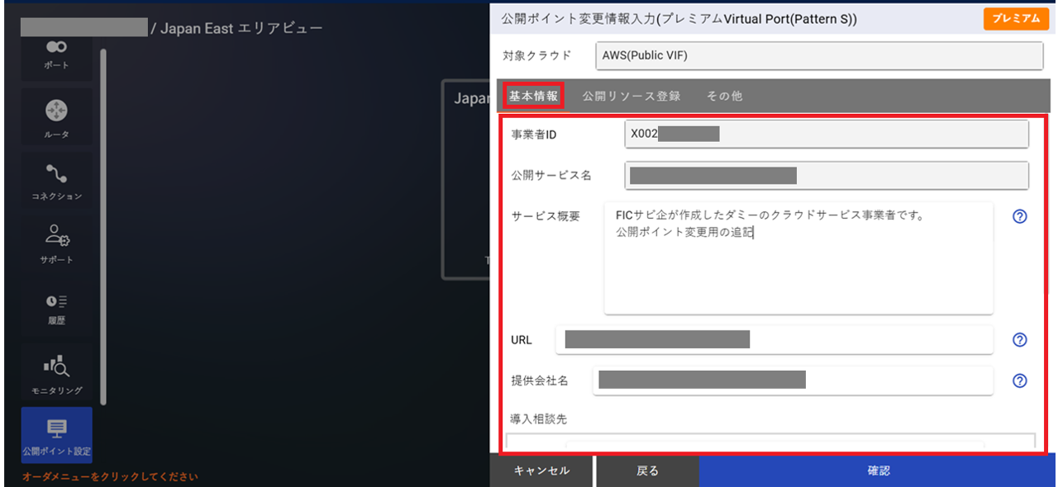This screenshot has height=487, width=1058.
Task: View the 履歴 (history) panel
Action: tap(56, 307)
